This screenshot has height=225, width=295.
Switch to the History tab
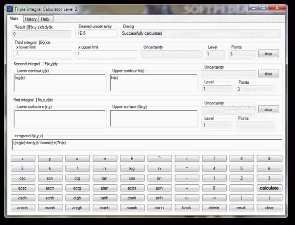tap(31, 19)
